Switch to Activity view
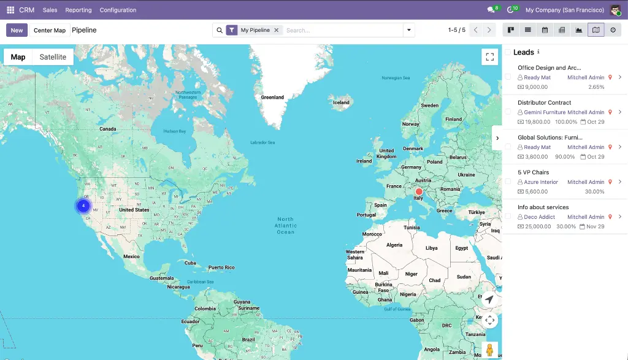 point(613,30)
